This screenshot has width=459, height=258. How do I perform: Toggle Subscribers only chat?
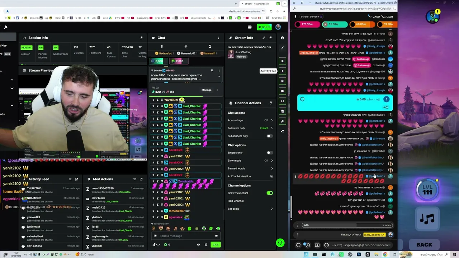(x=269, y=136)
